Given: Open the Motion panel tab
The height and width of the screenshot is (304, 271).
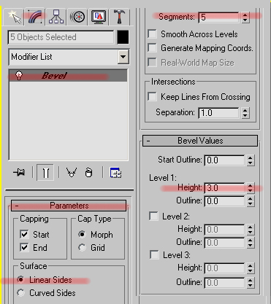Looking at the screenshot, I should click(x=77, y=17).
